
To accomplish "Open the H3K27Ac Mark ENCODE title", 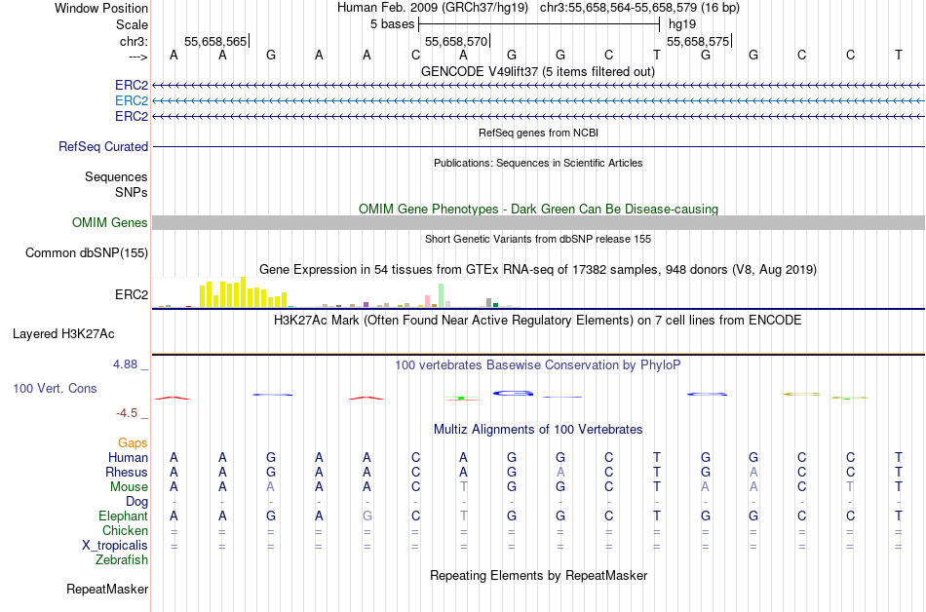I will point(537,321).
